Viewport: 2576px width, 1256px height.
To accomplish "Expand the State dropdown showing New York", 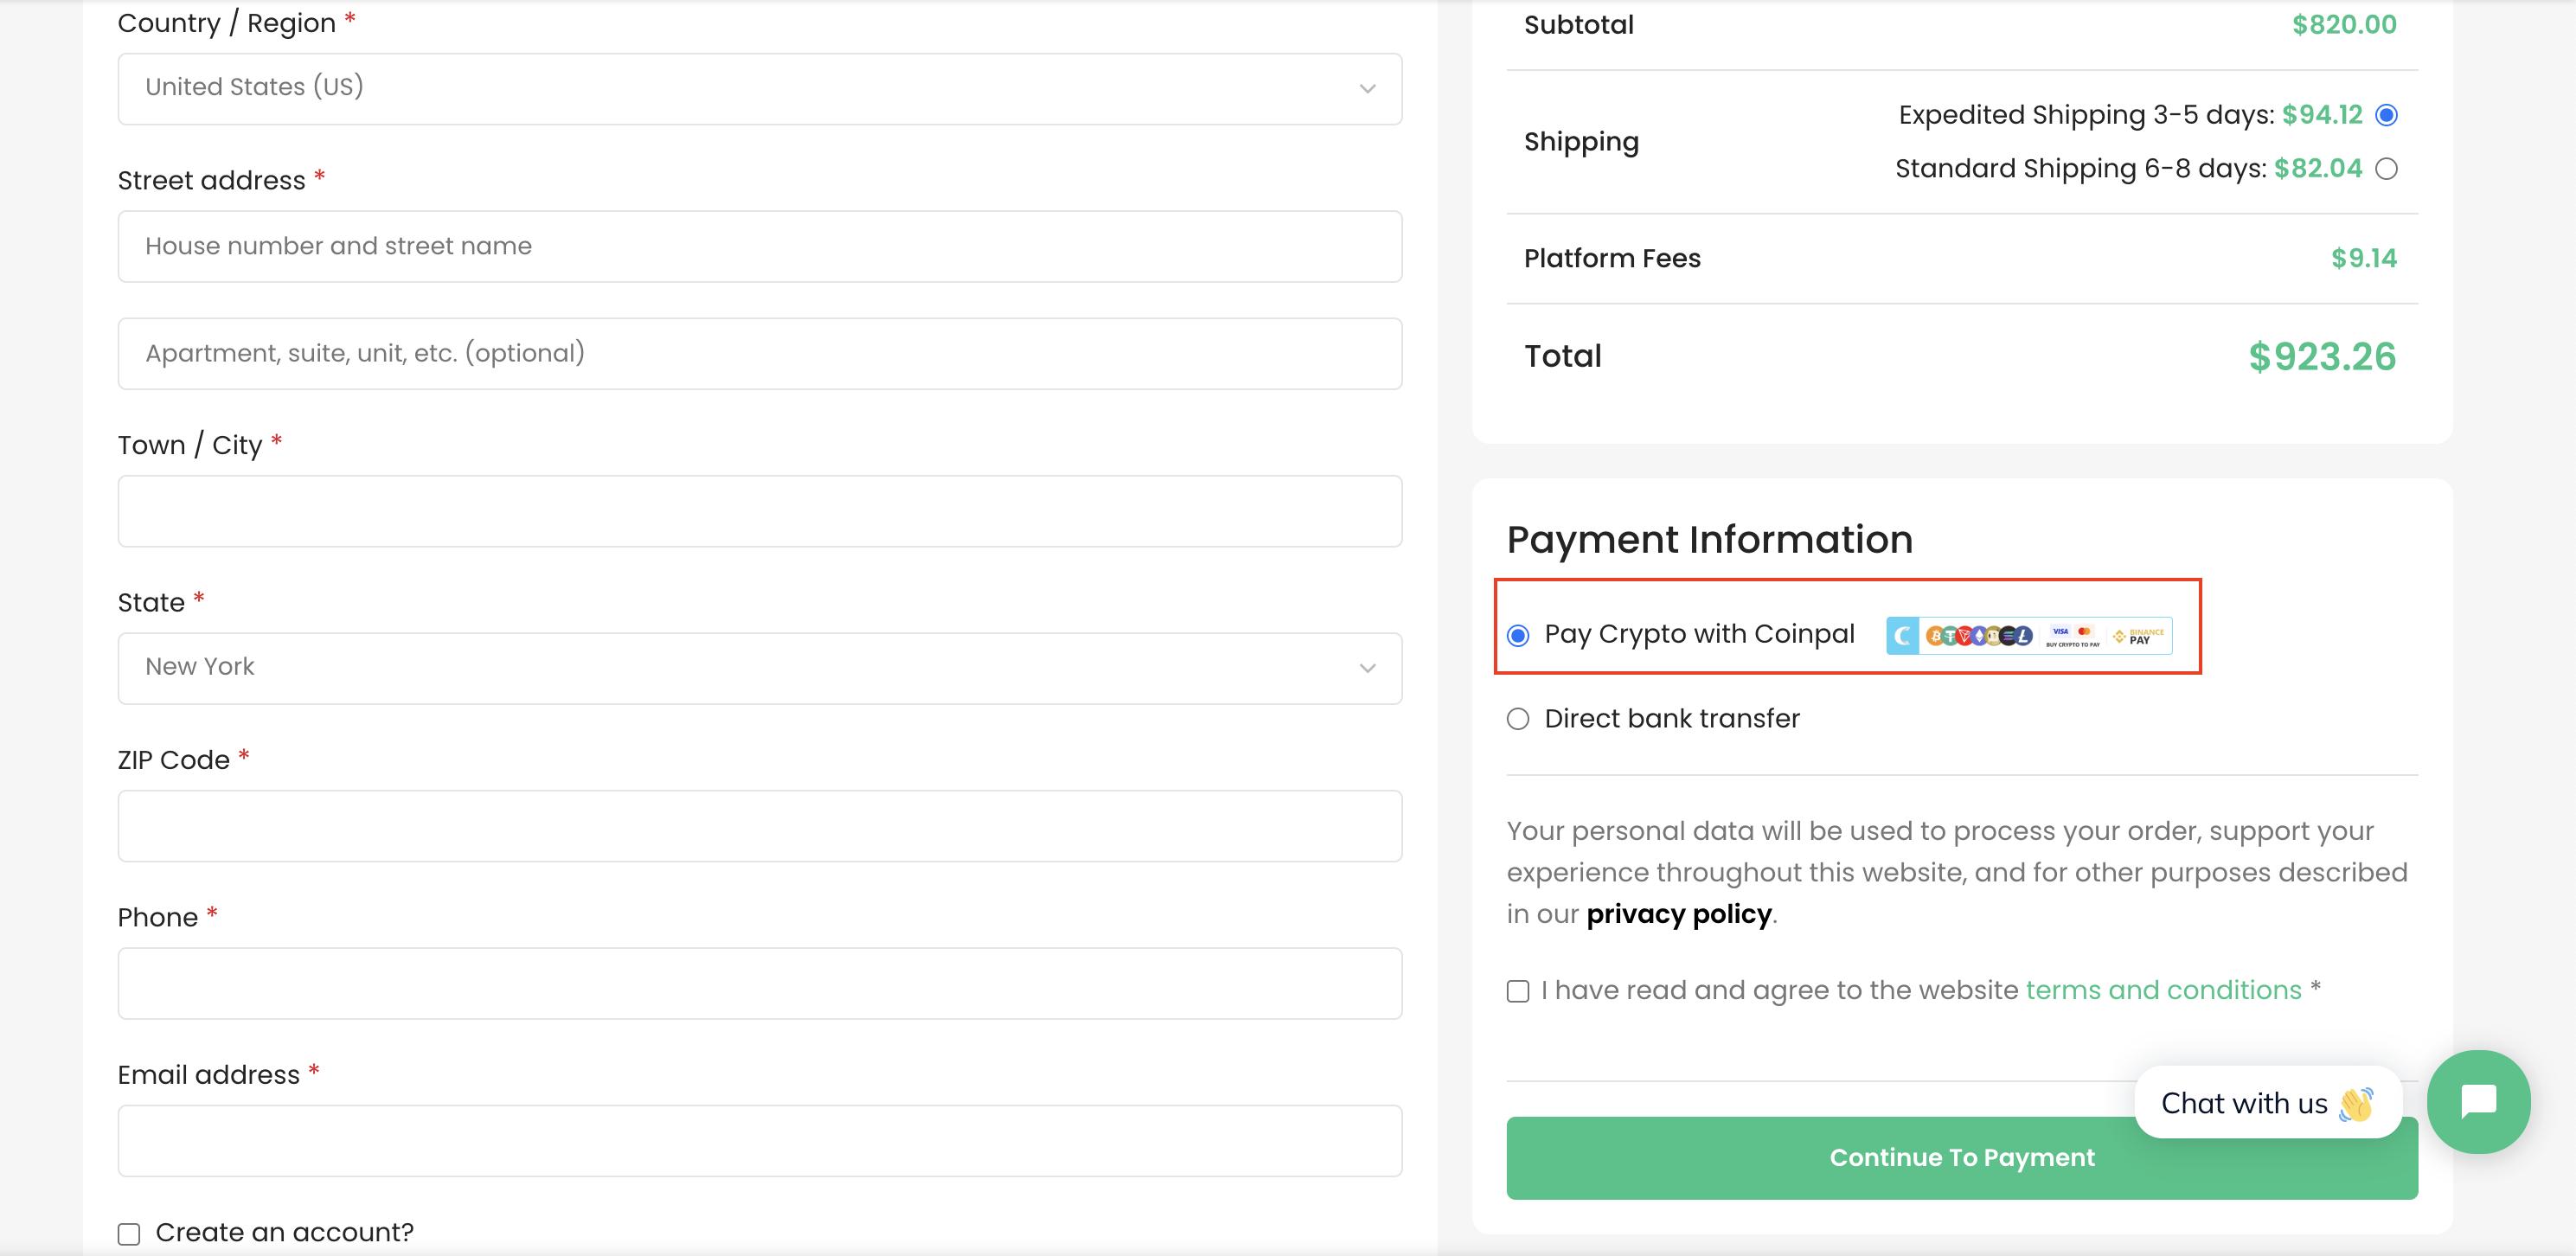I will (x=760, y=667).
